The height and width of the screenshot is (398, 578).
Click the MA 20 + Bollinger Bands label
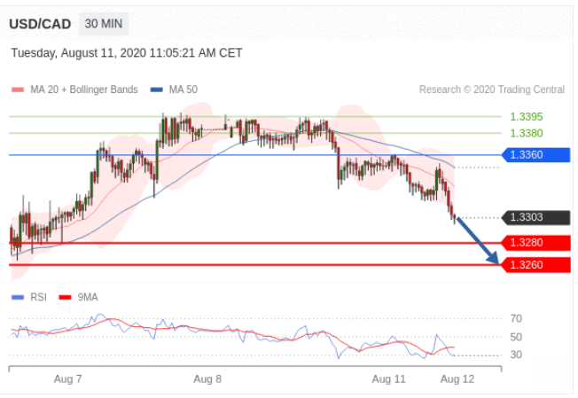[84, 90]
